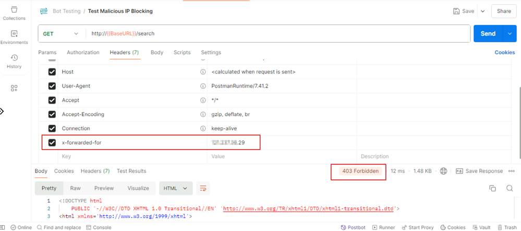Click the Save Response icon

tap(459, 171)
